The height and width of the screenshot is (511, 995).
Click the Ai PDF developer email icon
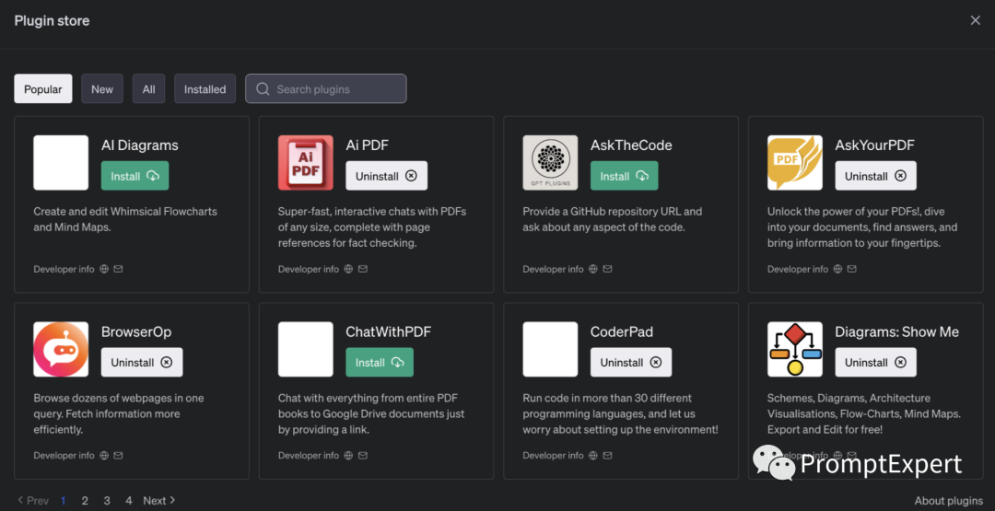coord(363,269)
